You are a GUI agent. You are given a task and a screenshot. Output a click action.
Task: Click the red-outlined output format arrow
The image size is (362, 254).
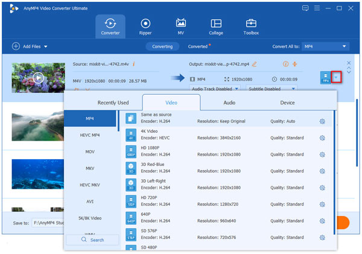pos(337,78)
